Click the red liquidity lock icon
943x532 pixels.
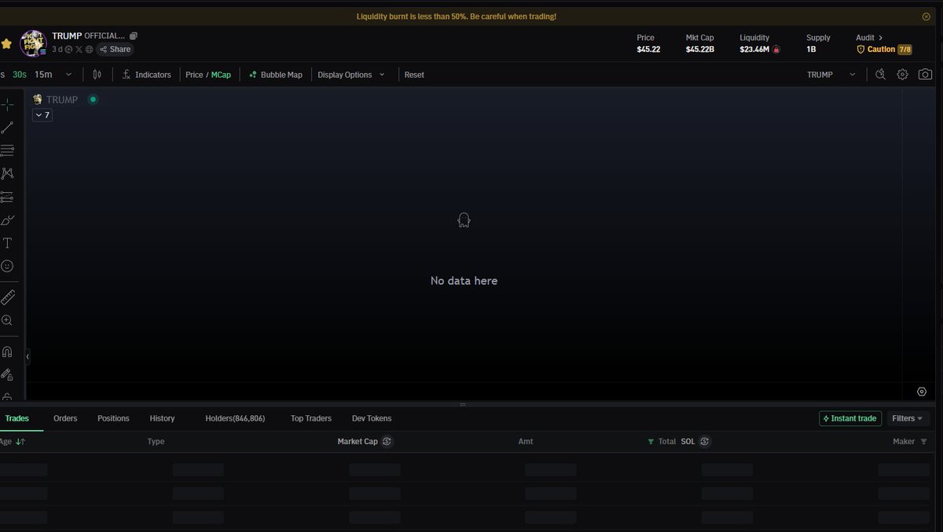tap(776, 49)
